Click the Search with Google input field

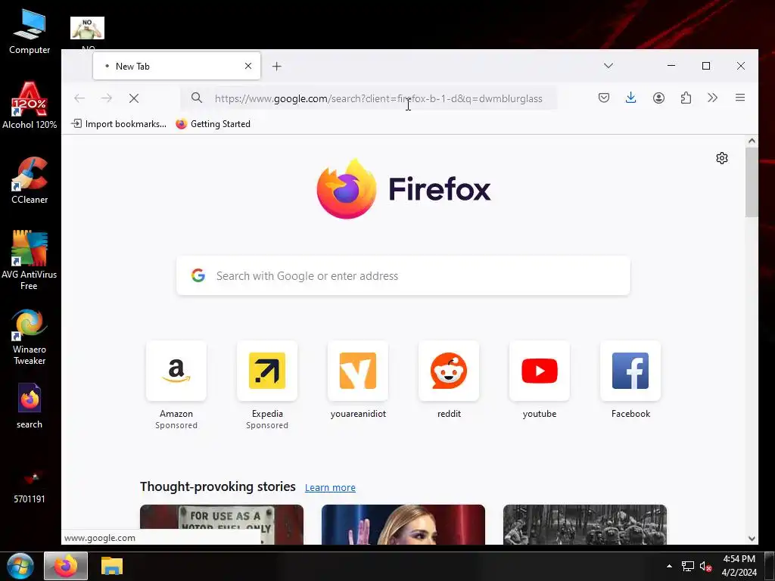tap(403, 275)
